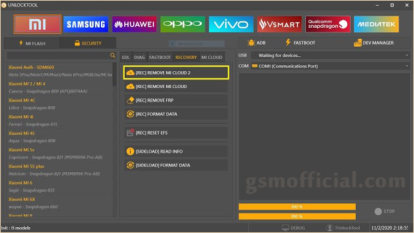
Task: Select the Vivo brand logo
Action: pyautogui.click(x=231, y=25)
